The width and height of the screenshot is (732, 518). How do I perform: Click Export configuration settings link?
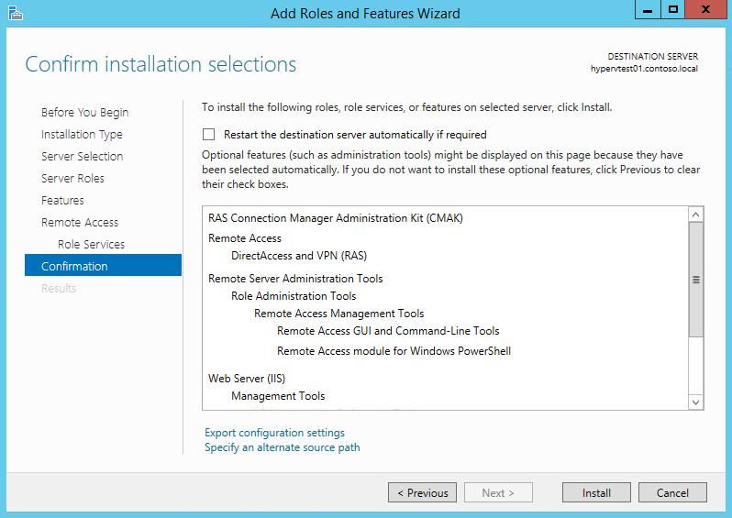tap(274, 433)
